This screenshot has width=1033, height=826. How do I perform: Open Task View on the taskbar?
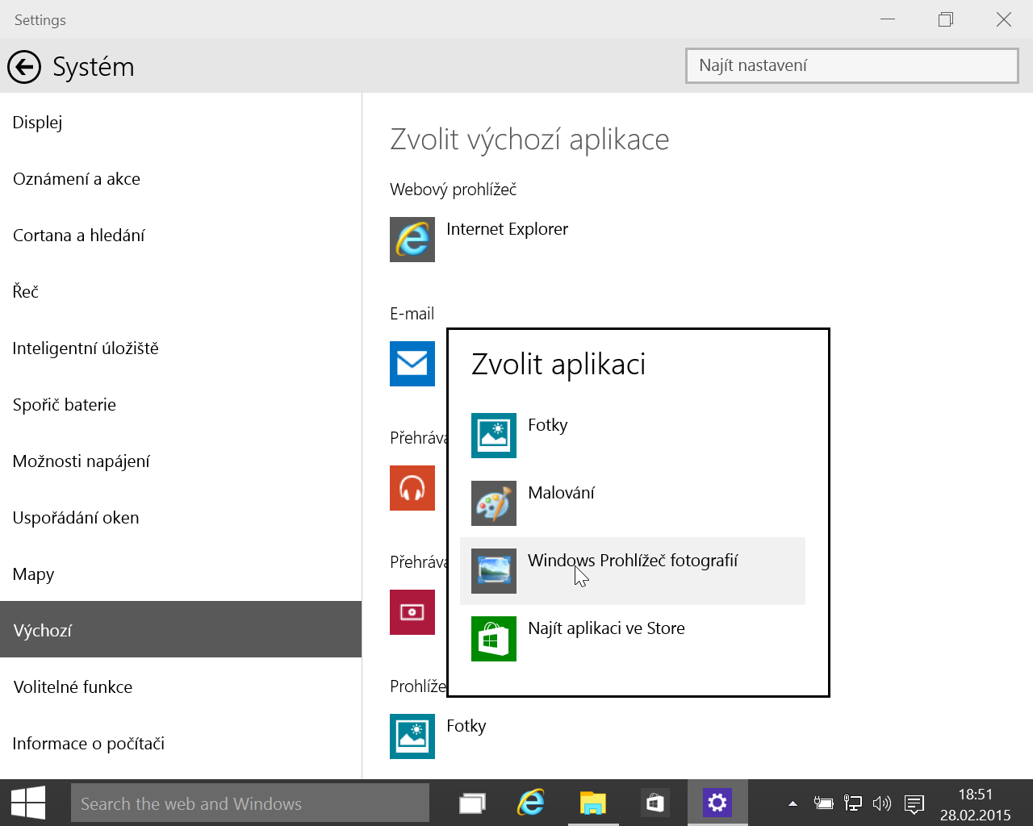[x=472, y=803]
